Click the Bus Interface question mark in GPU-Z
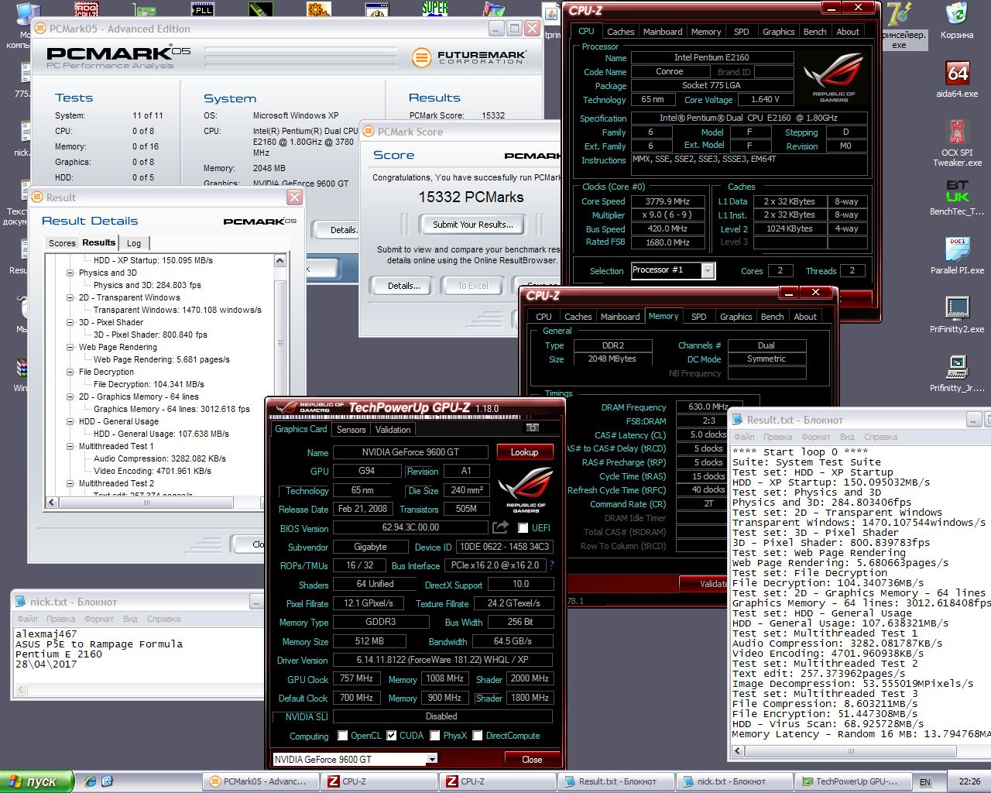The height and width of the screenshot is (793, 991). (551, 565)
